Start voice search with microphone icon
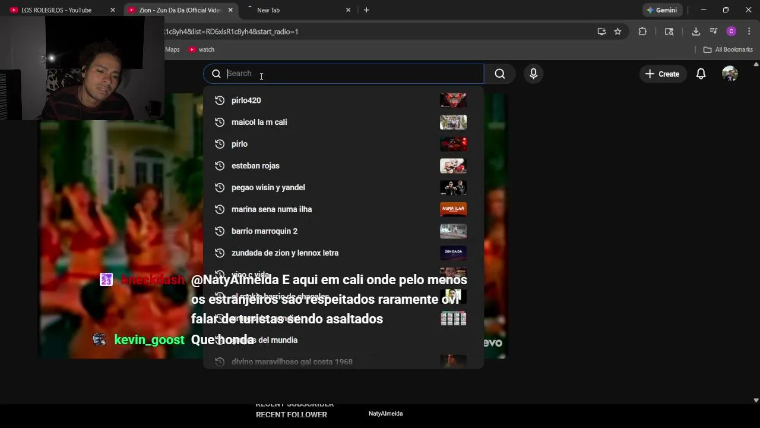 pos(533,74)
